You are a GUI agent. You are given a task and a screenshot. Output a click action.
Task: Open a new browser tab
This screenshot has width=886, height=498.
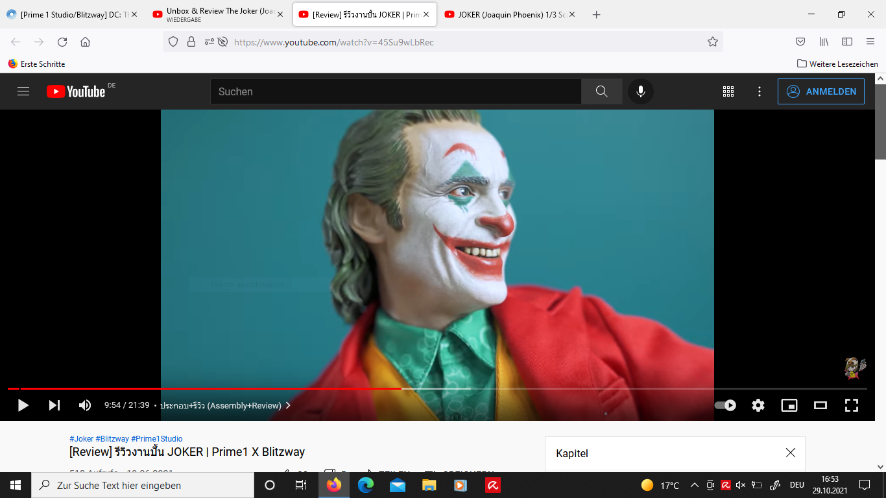tap(597, 14)
